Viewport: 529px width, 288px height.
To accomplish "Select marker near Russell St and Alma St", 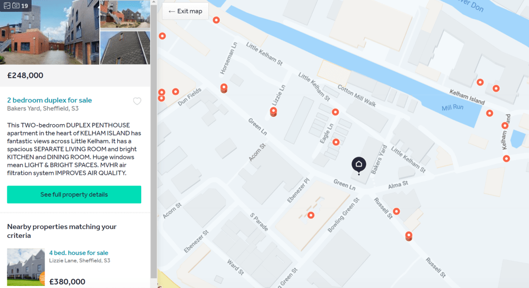I will tap(396, 211).
